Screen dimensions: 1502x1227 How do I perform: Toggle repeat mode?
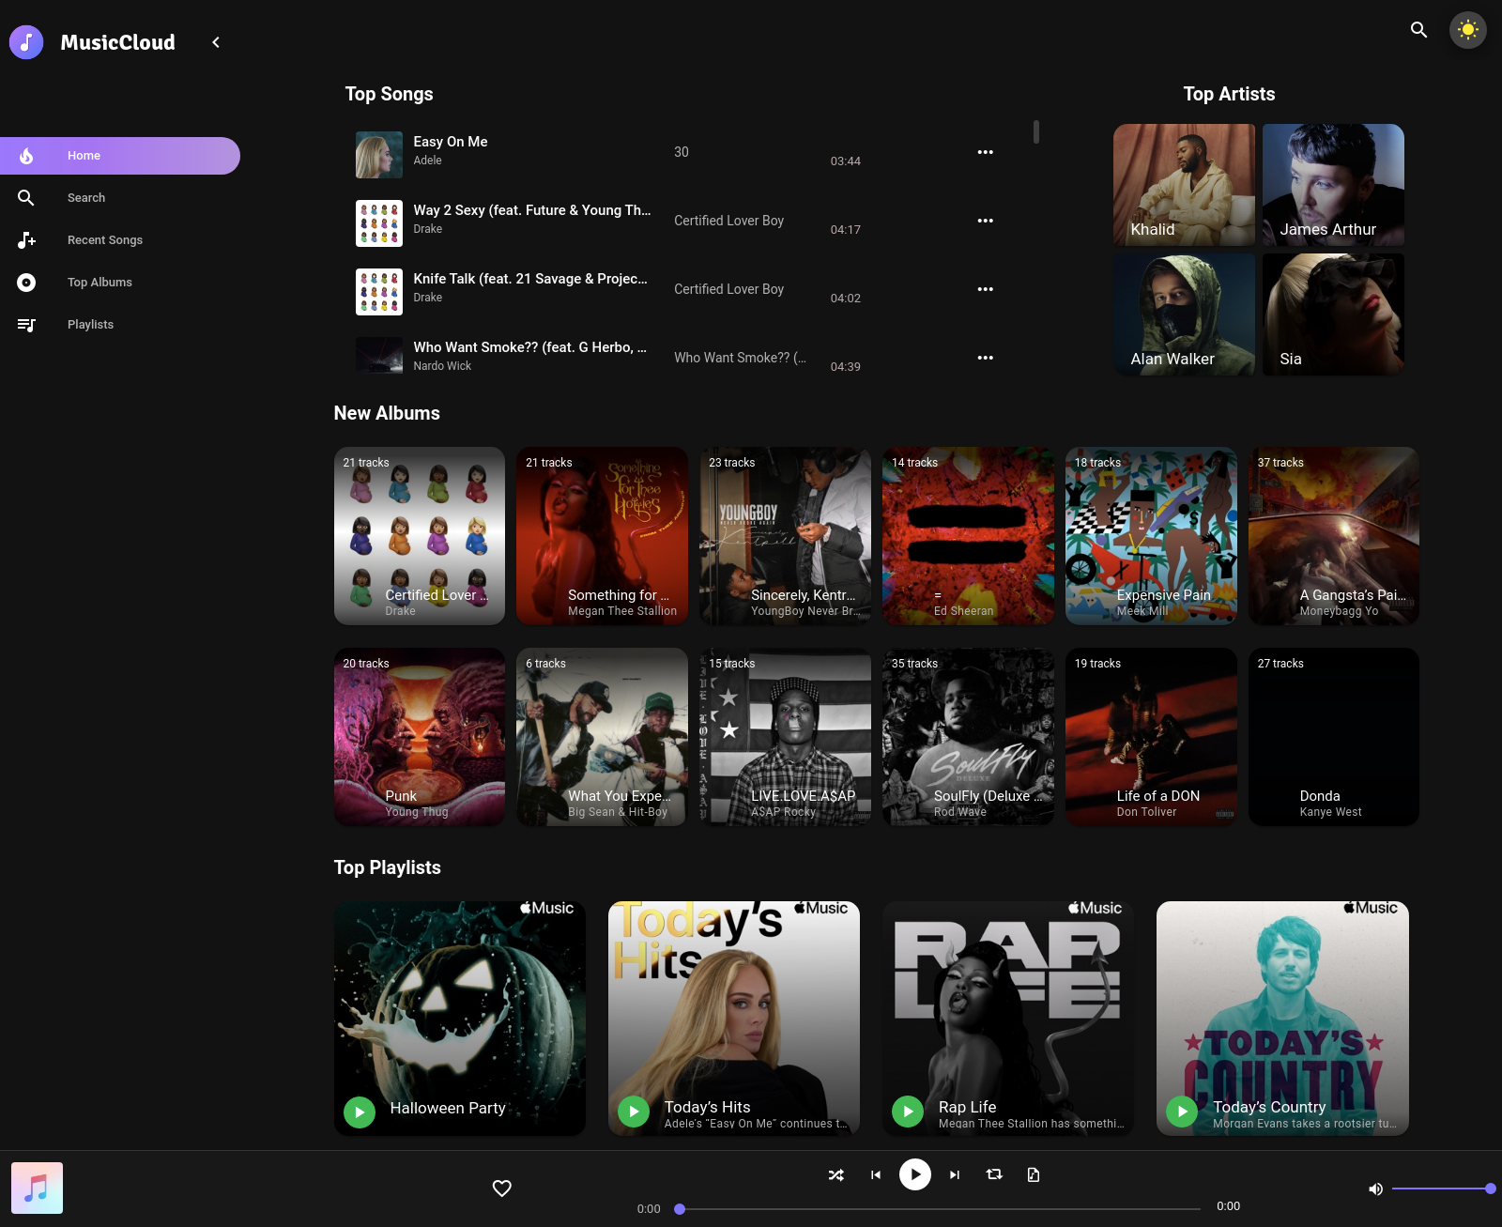[x=994, y=1174]
